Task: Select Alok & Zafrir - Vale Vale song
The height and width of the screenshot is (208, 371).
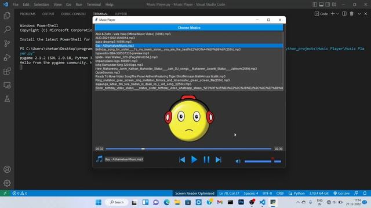Action: (x=189, y=34)
